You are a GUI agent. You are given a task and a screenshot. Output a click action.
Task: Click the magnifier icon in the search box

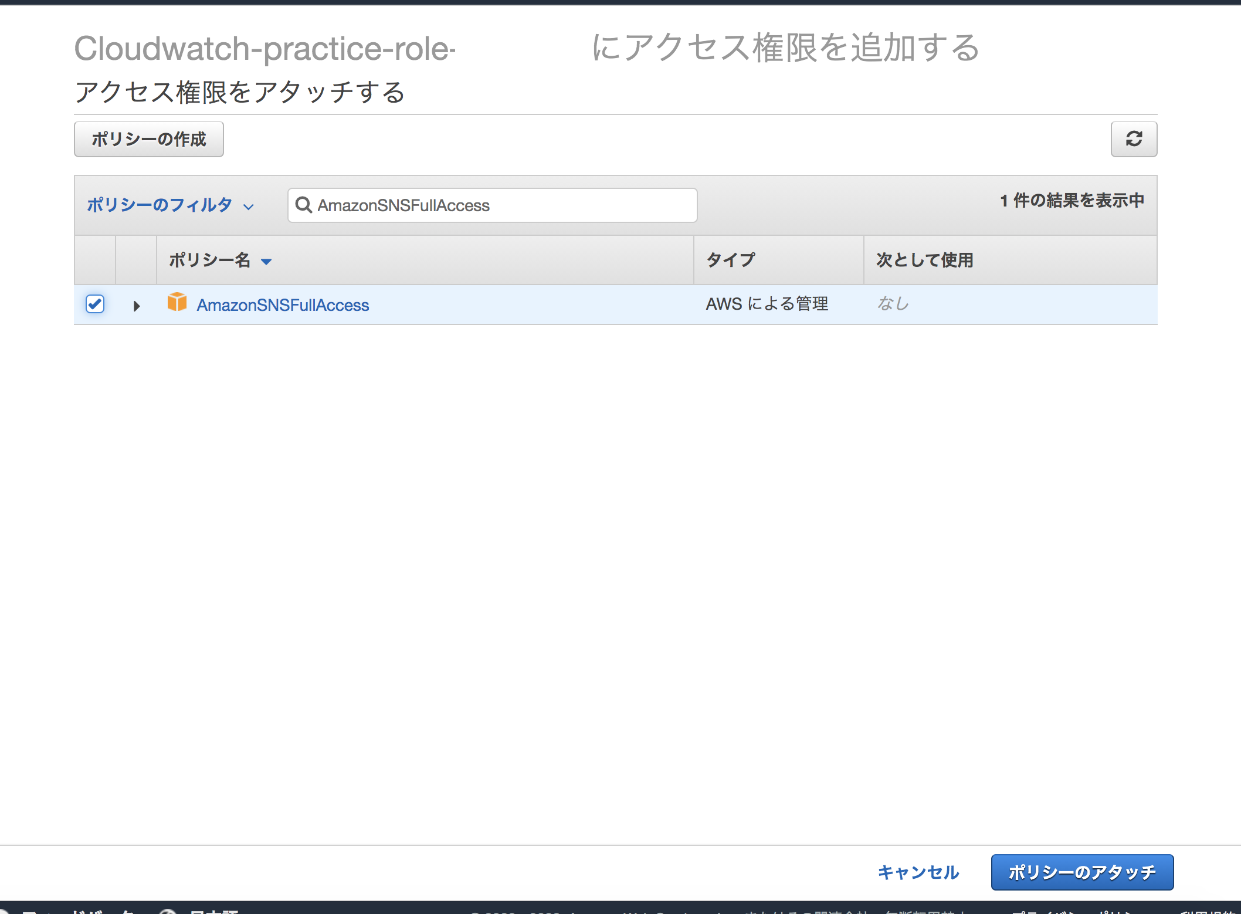(304, 205)
